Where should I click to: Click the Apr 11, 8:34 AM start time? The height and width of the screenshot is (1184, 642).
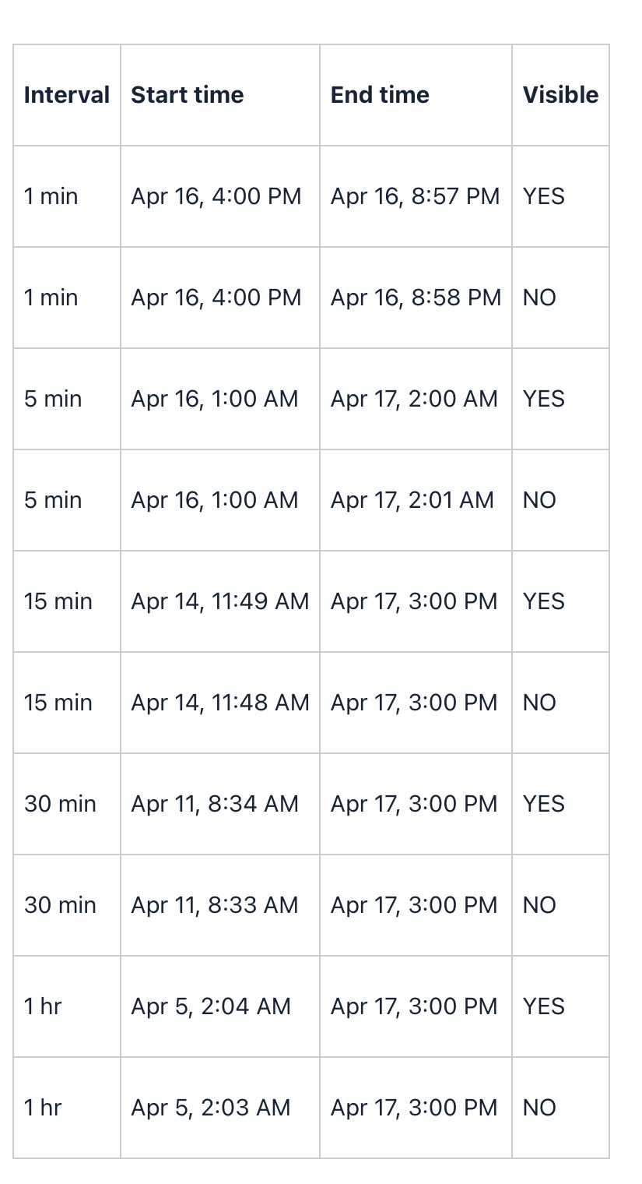(215, 804)
